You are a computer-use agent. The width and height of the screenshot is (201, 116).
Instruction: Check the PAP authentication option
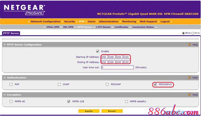click(x=11, y=84)
